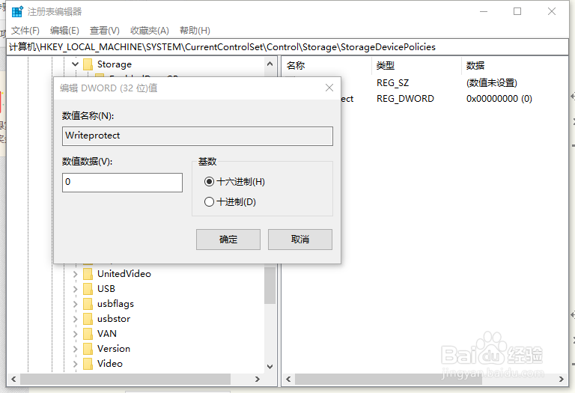Expand the UnitedVideo tree node

point(75,274)
